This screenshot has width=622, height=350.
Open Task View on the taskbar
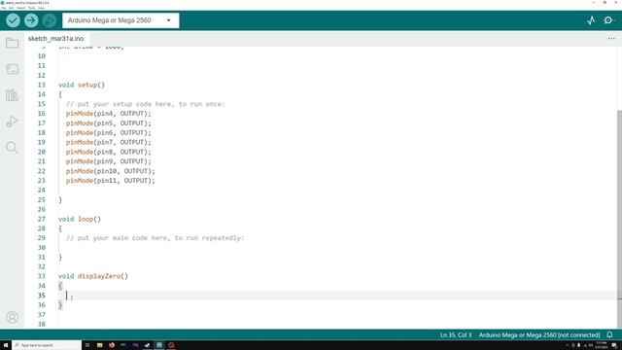tap(87, 345)
